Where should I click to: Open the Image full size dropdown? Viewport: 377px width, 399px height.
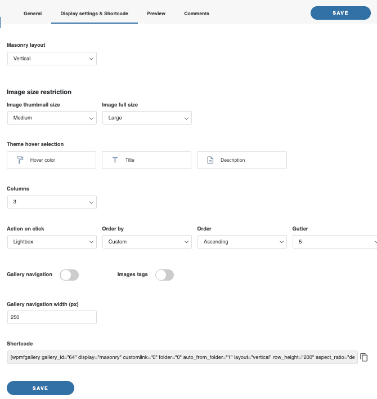click(147, 118)
